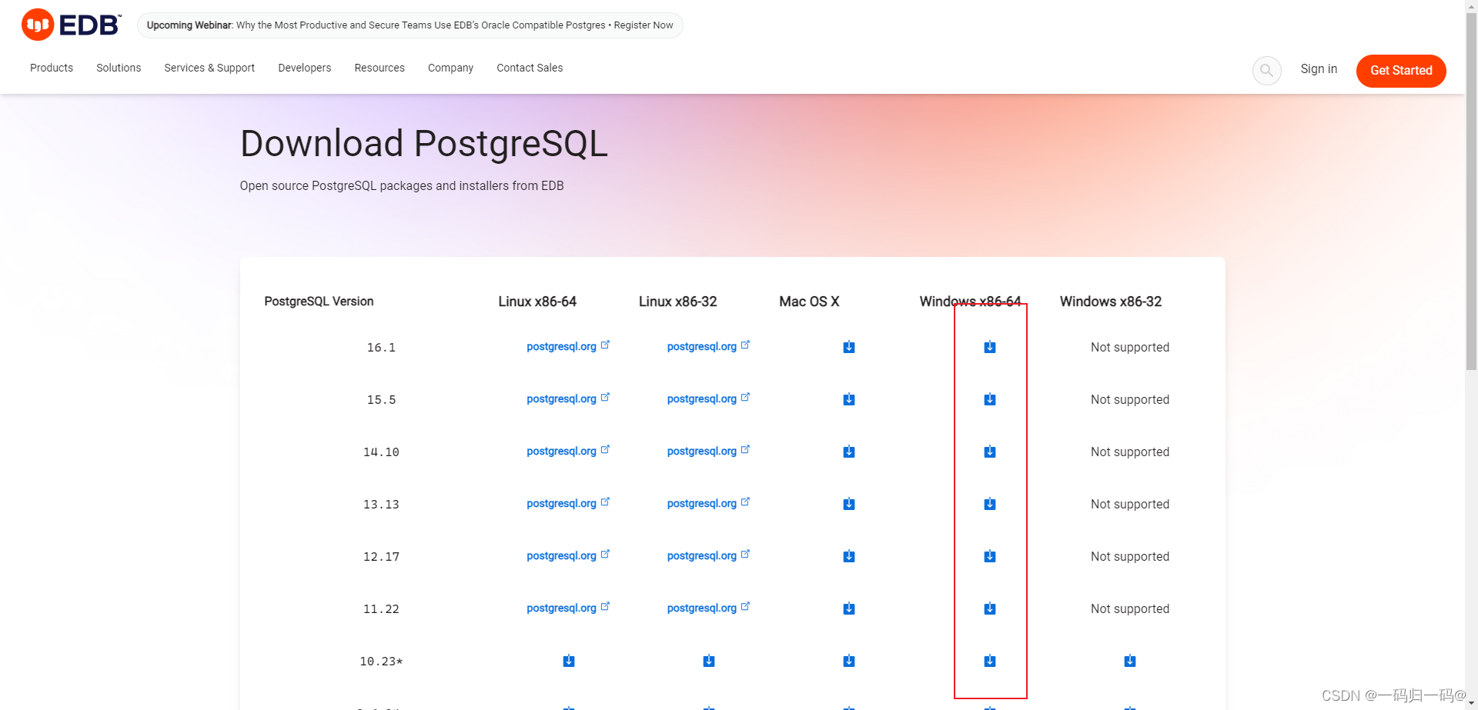Download PostgreSQL 14.10 for Mac OS X
1478x710 pixels.
849,452
